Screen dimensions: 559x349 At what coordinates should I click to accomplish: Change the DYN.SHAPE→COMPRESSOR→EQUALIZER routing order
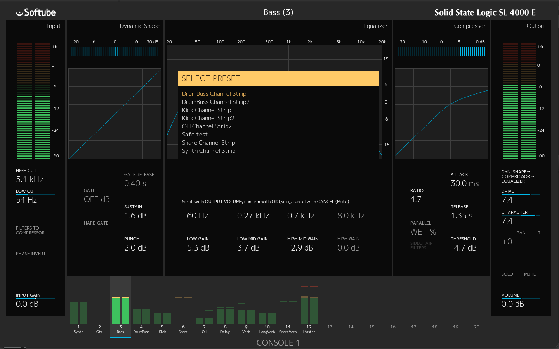tap(518, 176)
